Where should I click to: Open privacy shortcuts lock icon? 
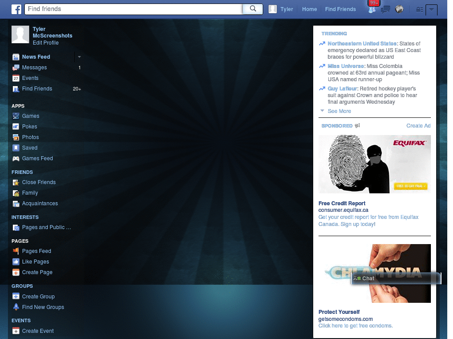click(x=419, y=10)
